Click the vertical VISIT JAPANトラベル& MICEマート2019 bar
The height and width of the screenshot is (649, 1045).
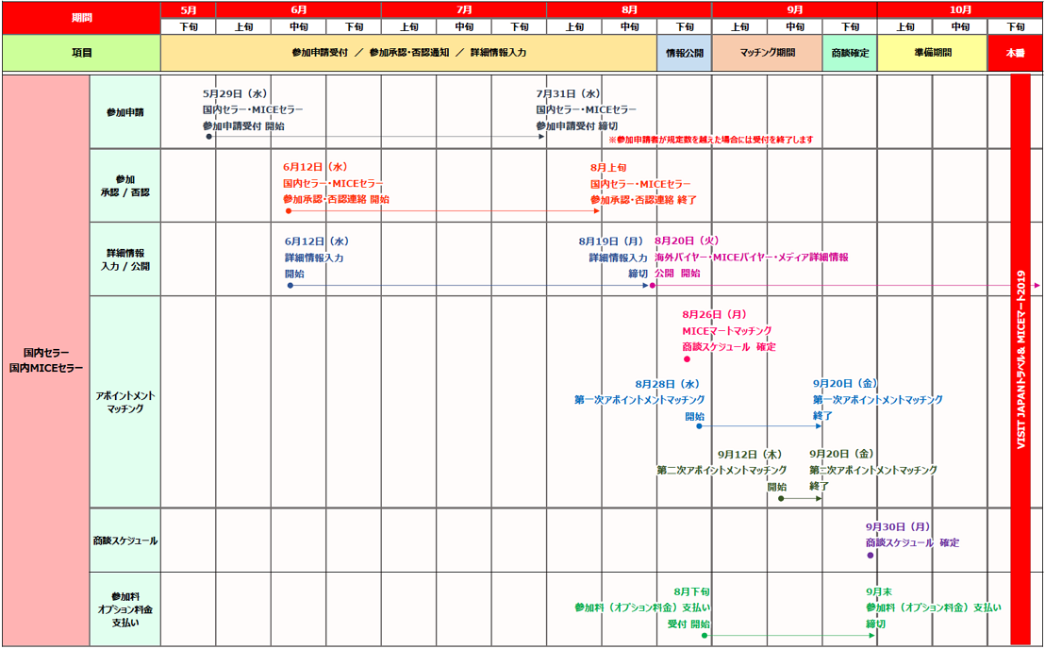click(x=1020, y=359)
